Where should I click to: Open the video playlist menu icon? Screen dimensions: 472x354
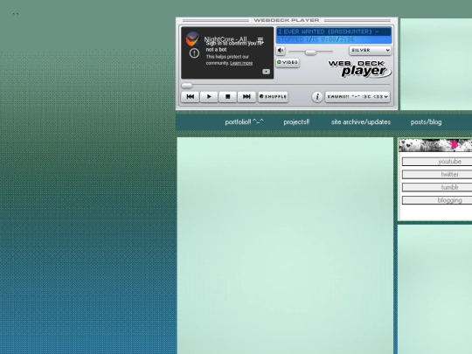click(260, 39)
